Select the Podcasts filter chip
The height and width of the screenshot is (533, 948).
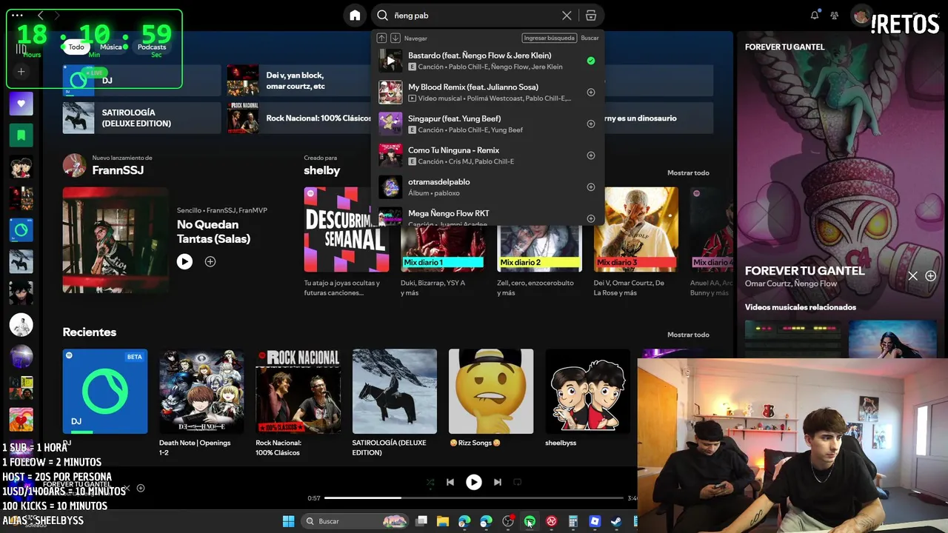(152, 47)
